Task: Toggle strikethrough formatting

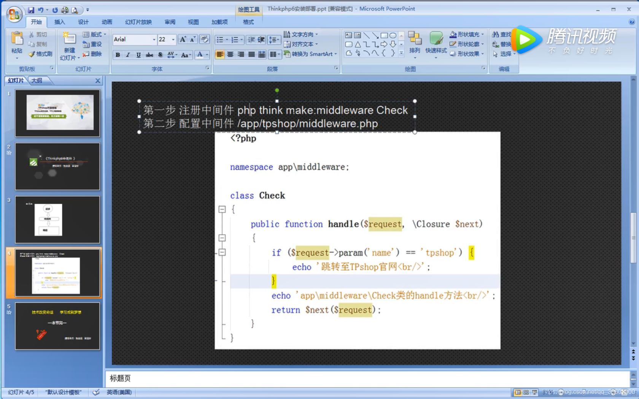Action: coord(149,55)
